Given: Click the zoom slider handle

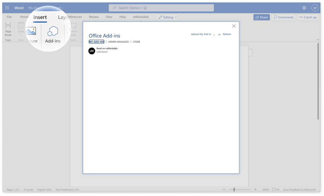Looking at the screenshot, I should tap(234, 190).
